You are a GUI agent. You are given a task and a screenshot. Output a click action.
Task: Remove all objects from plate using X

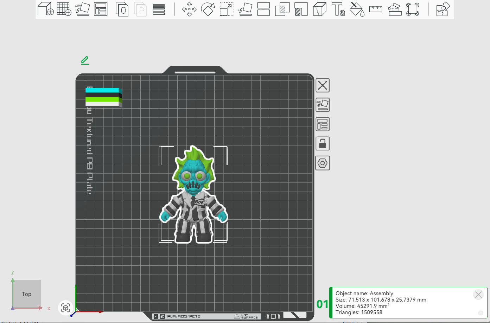(323, 85)
